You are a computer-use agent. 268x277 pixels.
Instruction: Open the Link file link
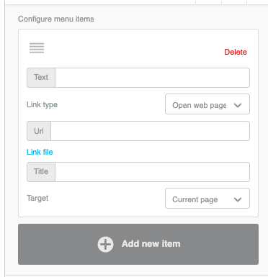point(40,152)
